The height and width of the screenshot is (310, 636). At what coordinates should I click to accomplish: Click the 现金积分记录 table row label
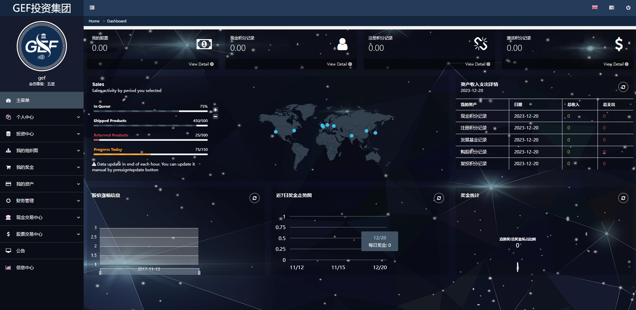pos(474,116)
